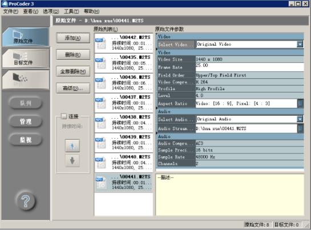Viewport: 311px width, 230px height.
Task: Click the AC3 audio compression value
Action: [x=249, y=143]
